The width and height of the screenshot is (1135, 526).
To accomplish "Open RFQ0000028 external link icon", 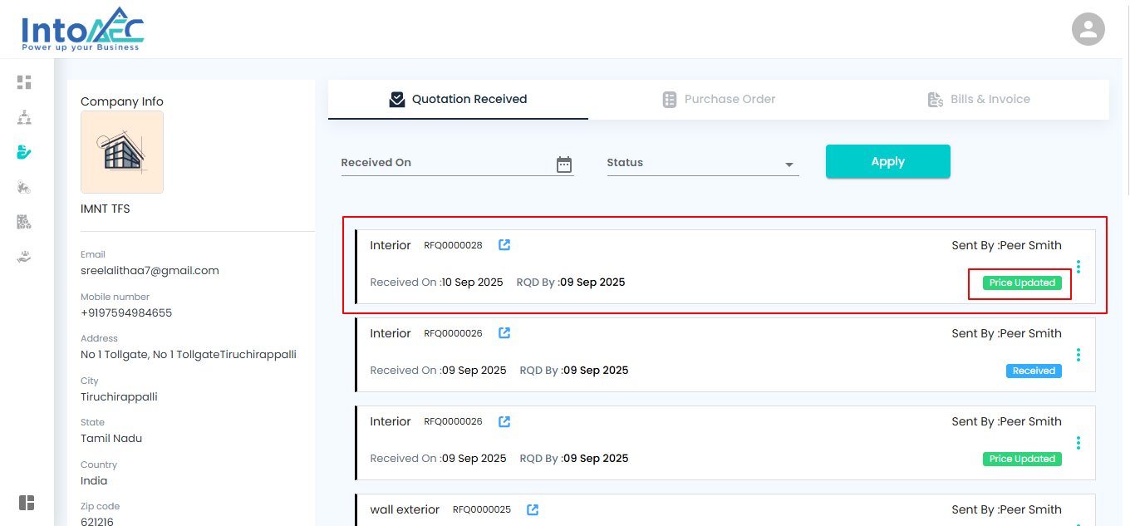I will coord(504,245).
